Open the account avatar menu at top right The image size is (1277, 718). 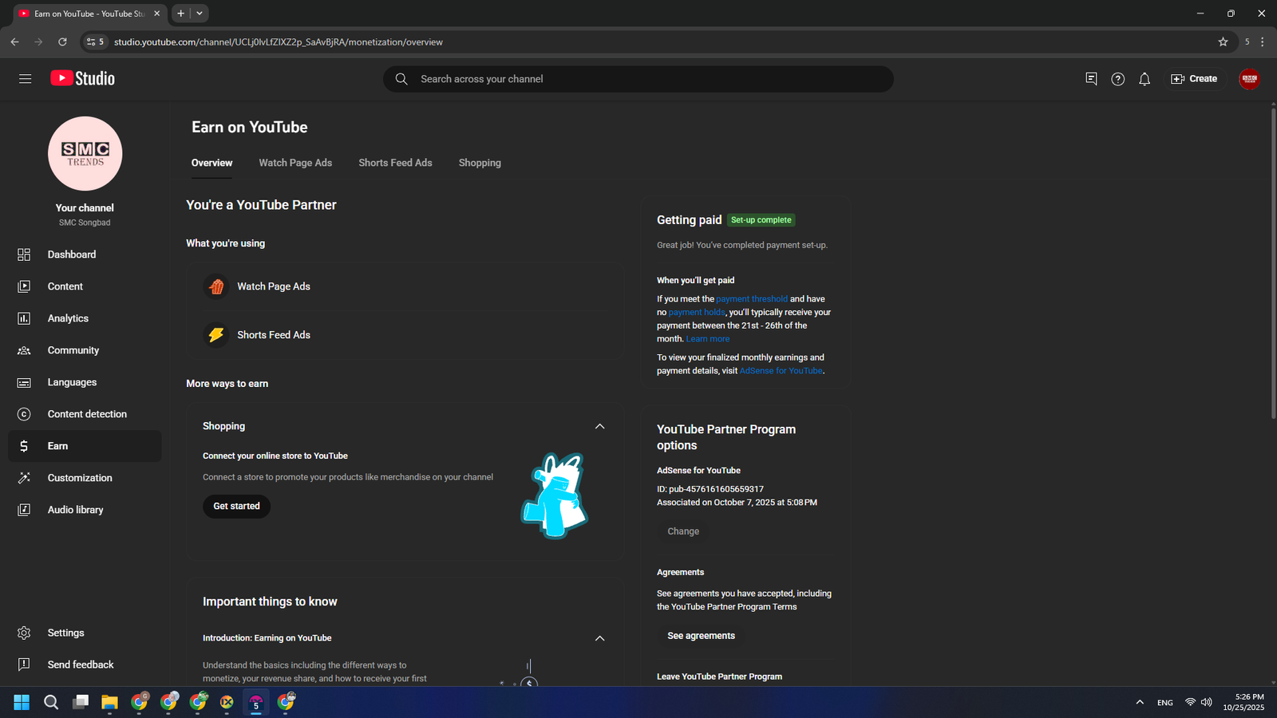1249,79
